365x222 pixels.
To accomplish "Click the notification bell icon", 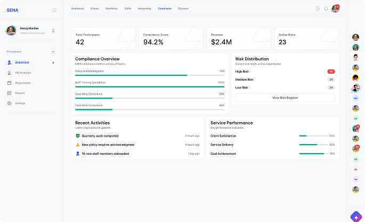I will pyautogui.click(x=326, y=9).
